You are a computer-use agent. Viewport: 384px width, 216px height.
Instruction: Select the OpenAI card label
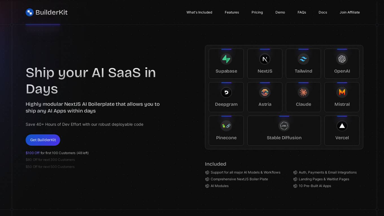[x=342, y=71]
